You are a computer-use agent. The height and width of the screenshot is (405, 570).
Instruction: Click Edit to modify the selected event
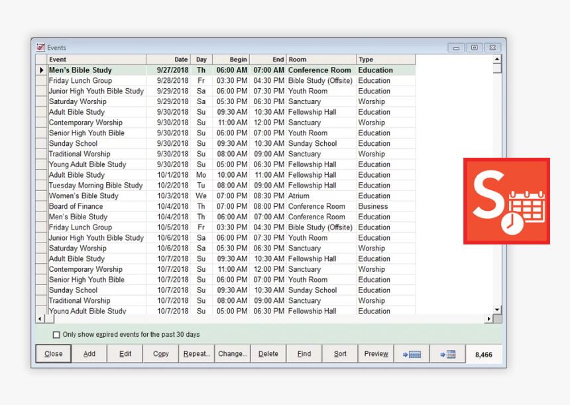point(125,354)
